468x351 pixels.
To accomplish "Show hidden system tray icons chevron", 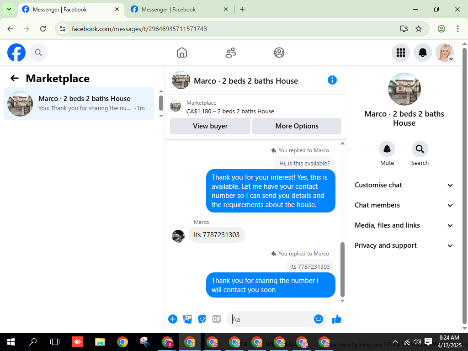I will 395,342.
